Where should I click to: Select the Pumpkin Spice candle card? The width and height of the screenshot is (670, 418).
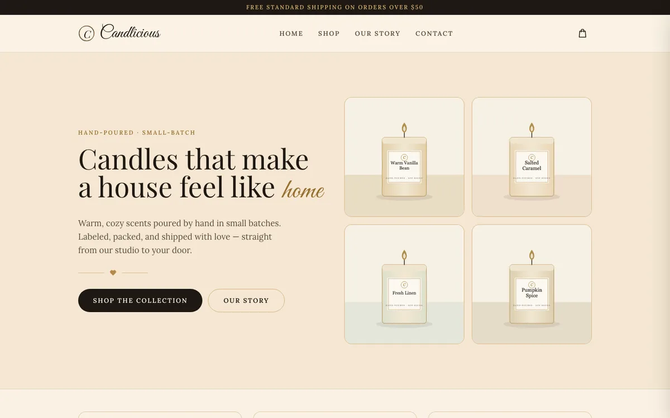coord(532,284)
